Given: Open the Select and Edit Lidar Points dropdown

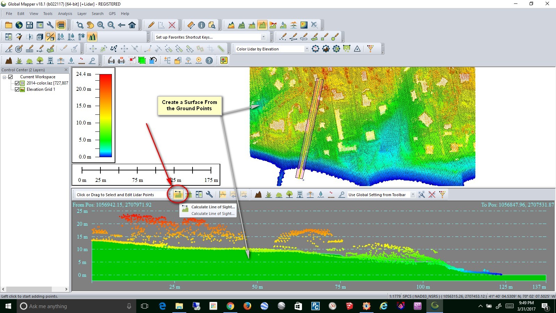Looking at the screenshot, I should click(169, 194).
